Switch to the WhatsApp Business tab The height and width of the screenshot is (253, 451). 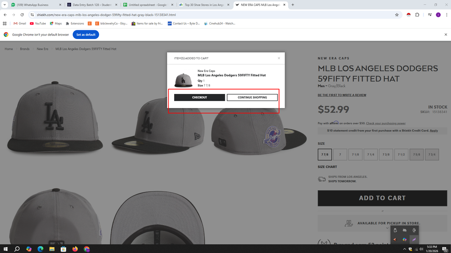(x=35, y=5)
